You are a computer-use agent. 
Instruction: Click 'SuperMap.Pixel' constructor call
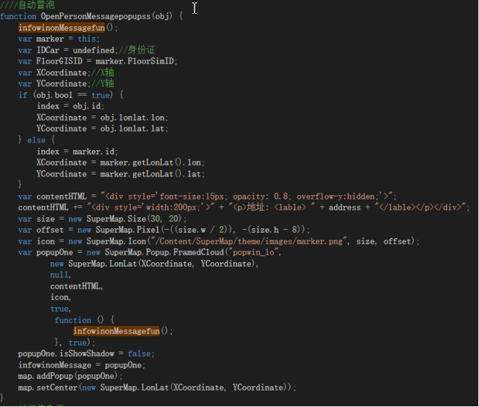(x=127, y=230)
